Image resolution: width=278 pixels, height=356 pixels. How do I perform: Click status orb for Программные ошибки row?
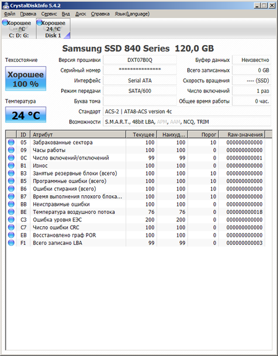(x=11, y=181)
